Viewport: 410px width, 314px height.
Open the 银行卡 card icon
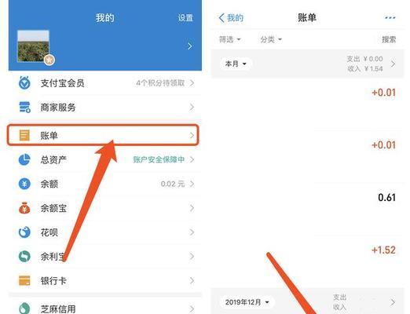click(x=24, y=280)
